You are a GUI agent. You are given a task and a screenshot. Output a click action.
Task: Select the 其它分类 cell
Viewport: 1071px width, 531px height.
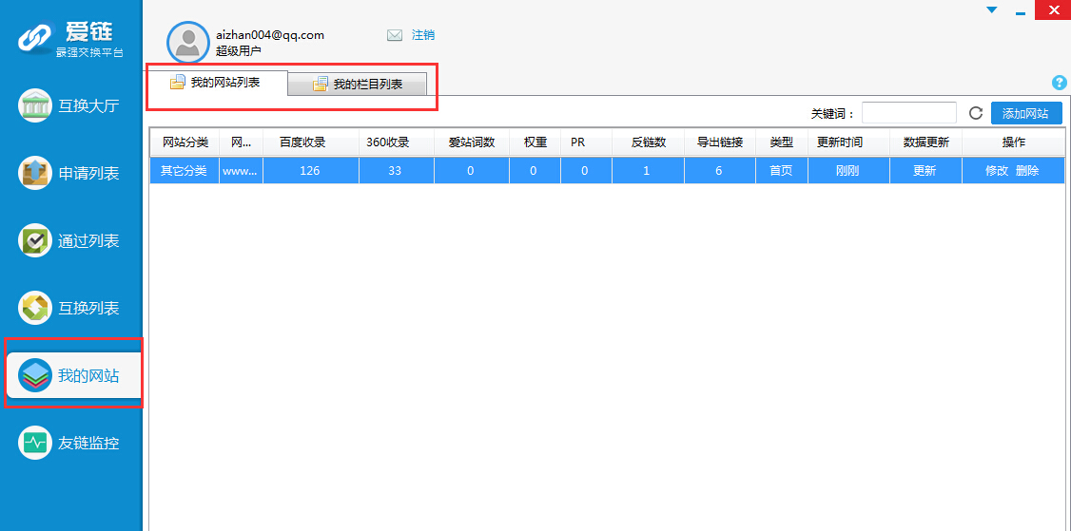click(x=185, y=171)
